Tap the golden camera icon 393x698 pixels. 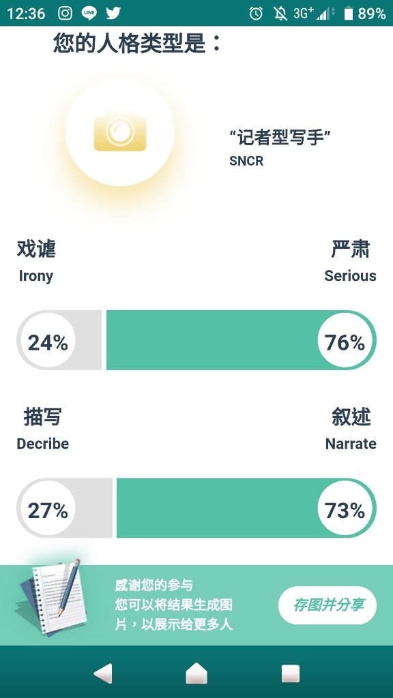(x=120, y=131)
